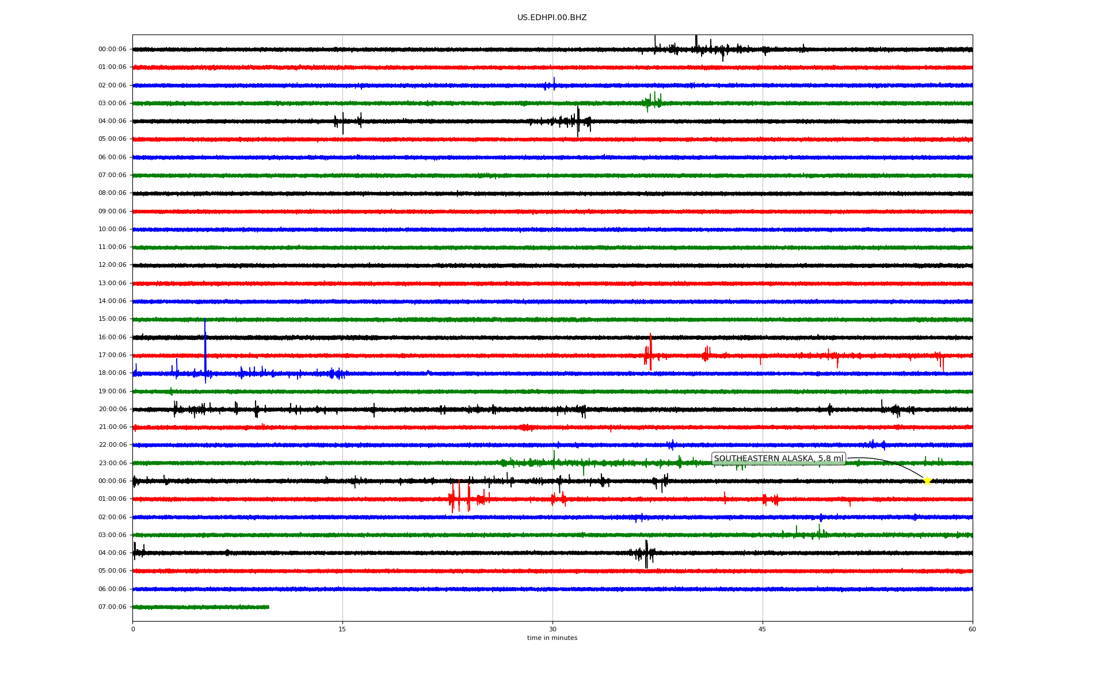The width and height of the screenshot is (1105, 690).
Task: Select the 12:00:06 row label
Action: [112, 265]
